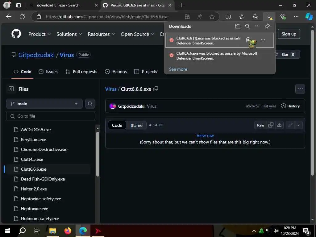This screenshot has width=316, height=237.
Task: Open Edge split screen
Action: pos(228,17)
